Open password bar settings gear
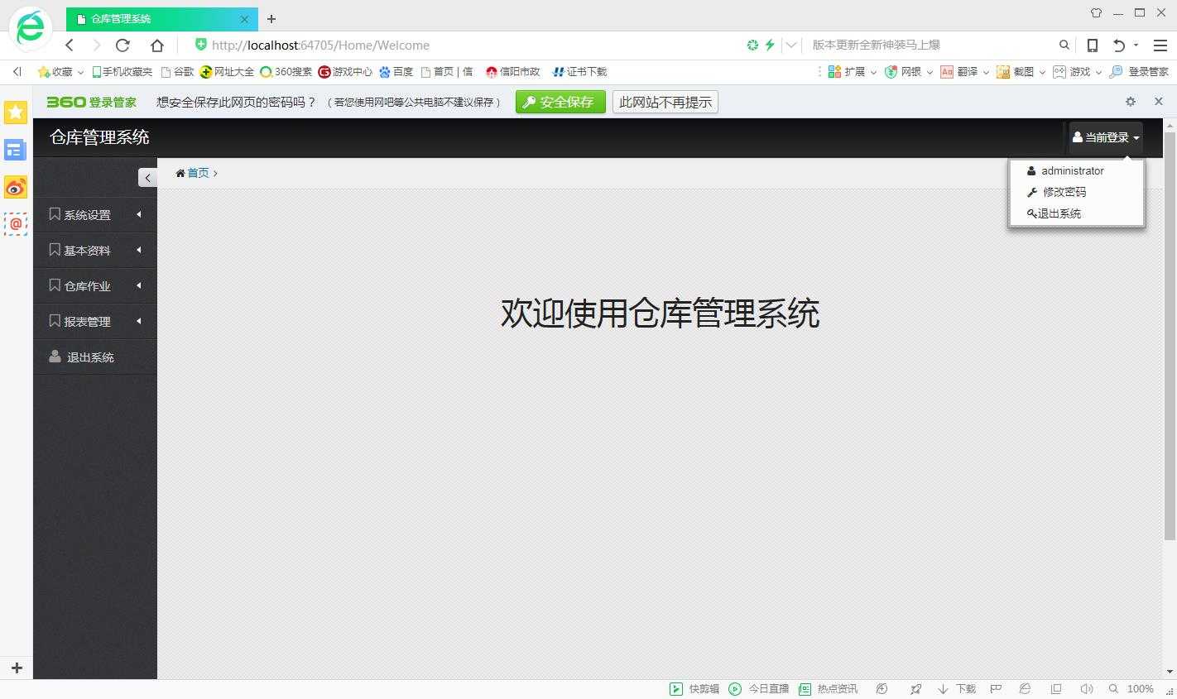 coord(1131,101)
